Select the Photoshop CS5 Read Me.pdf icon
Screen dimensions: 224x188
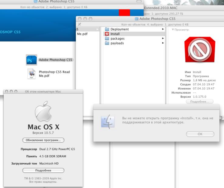click(x=31, y=74)
